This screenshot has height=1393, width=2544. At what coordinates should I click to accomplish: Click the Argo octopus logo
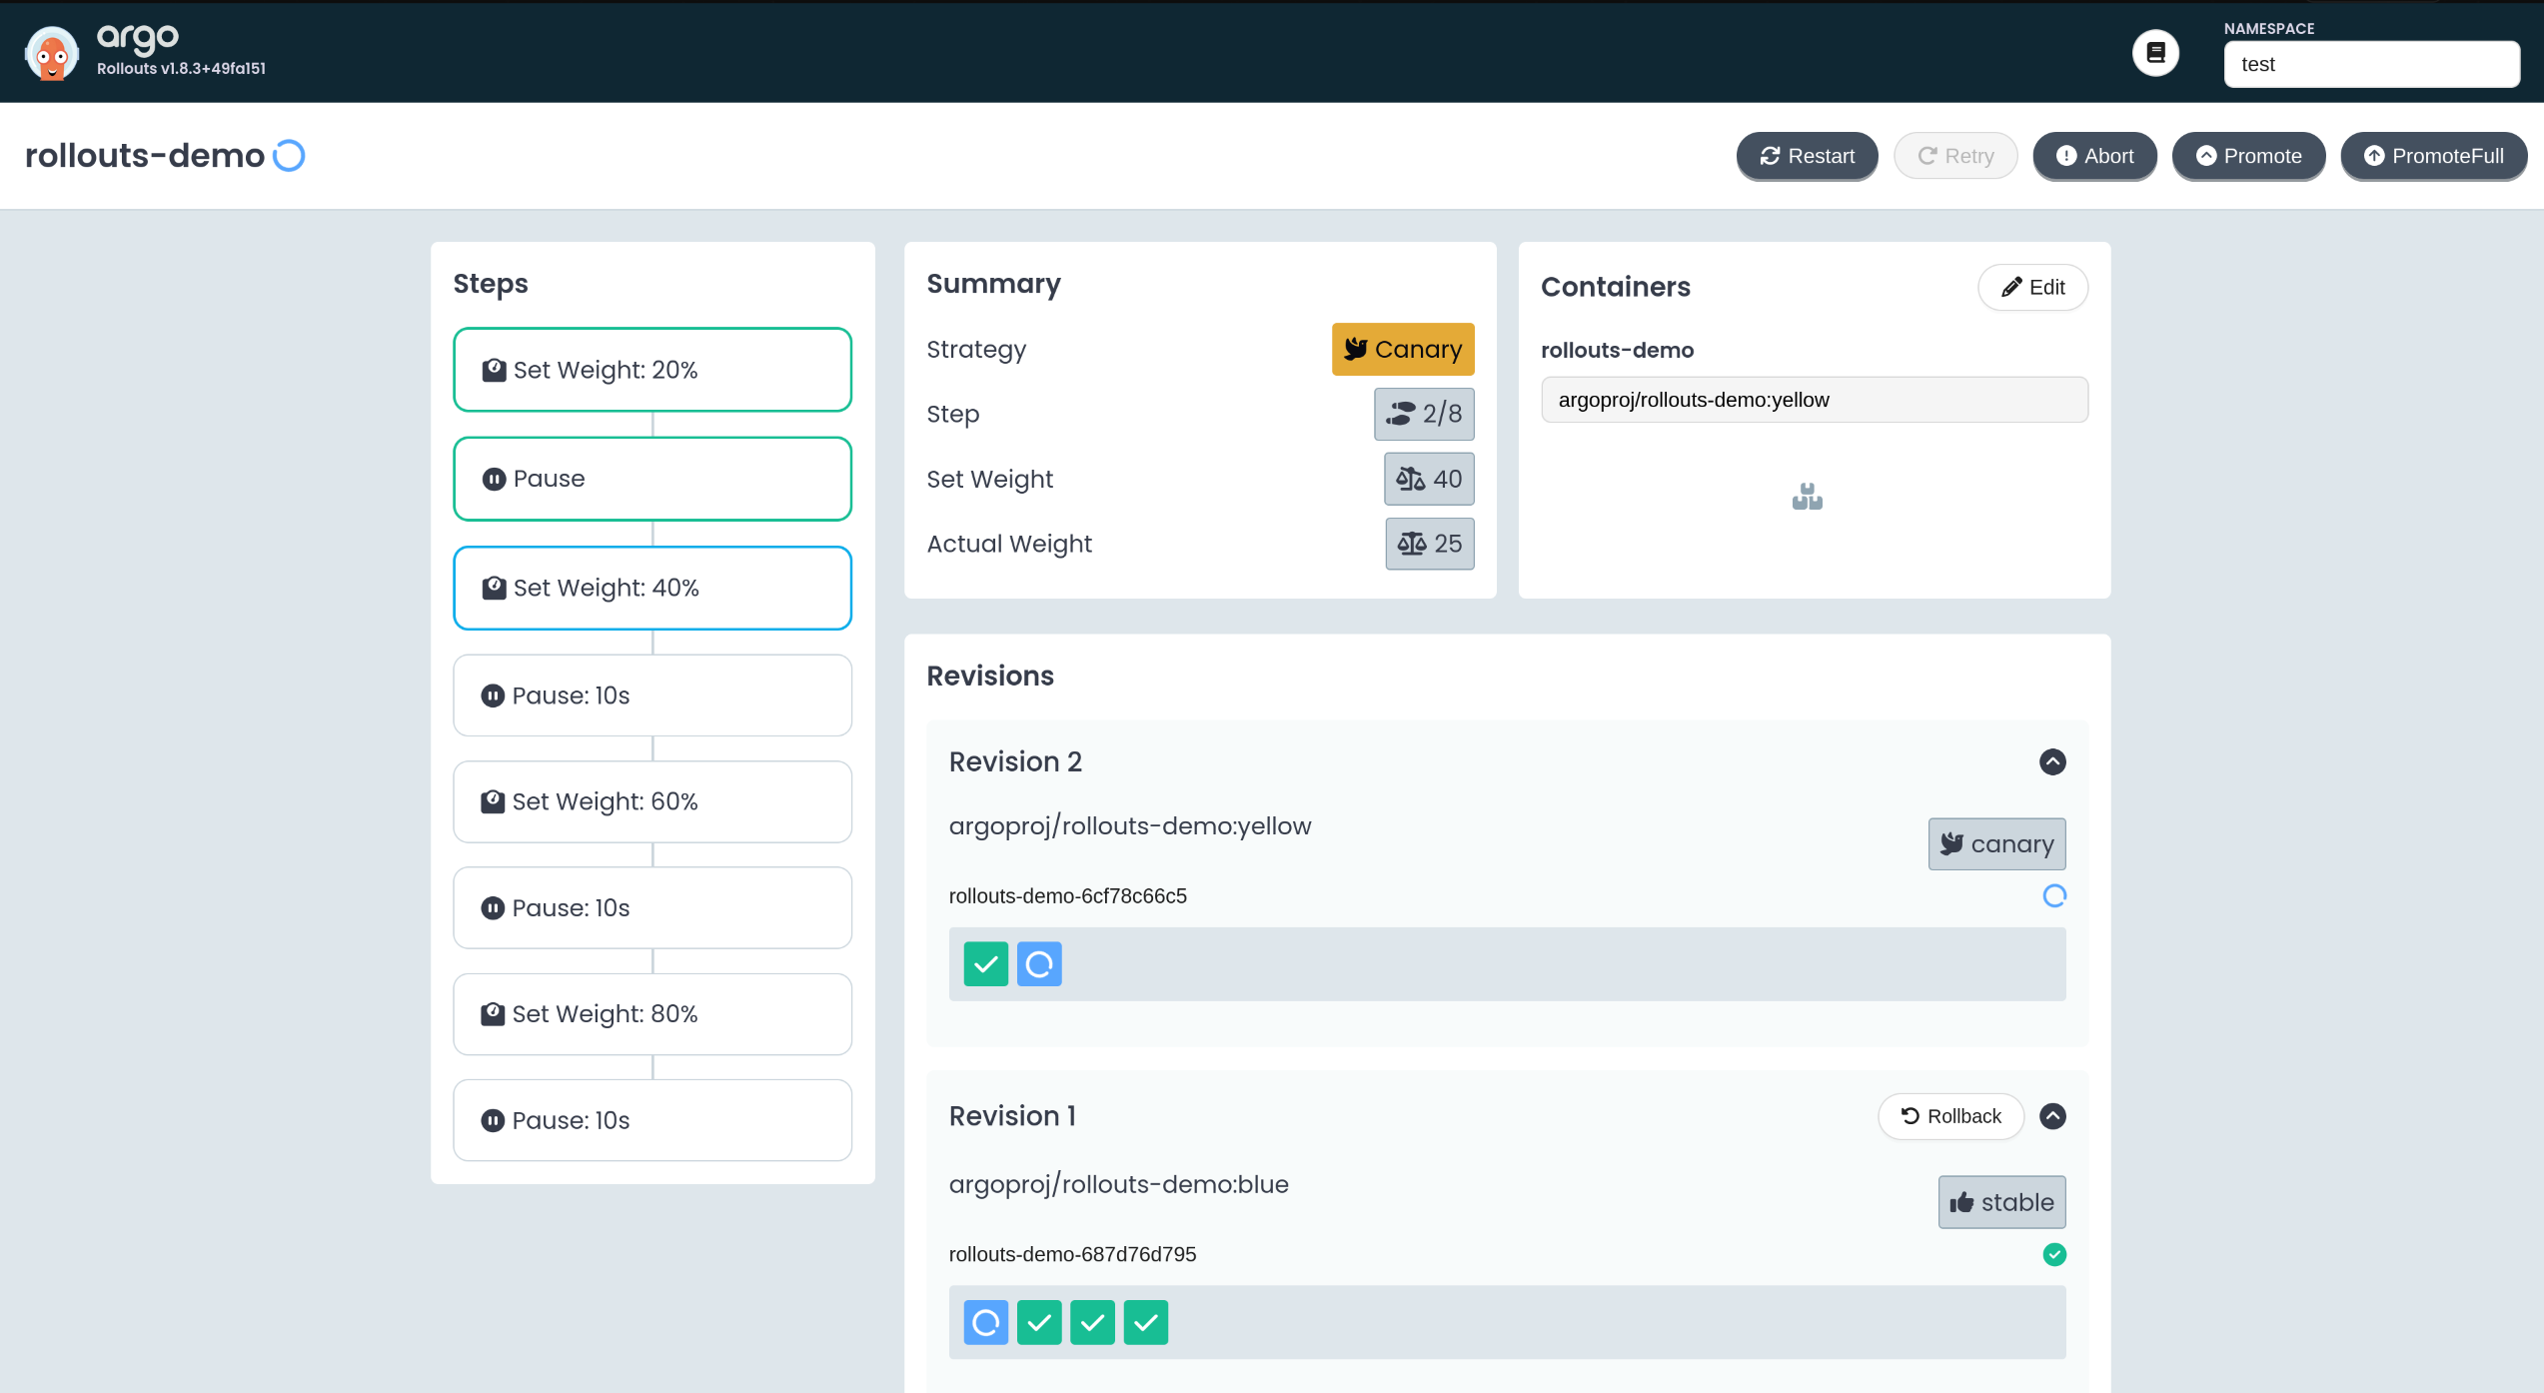coord(51,53)
